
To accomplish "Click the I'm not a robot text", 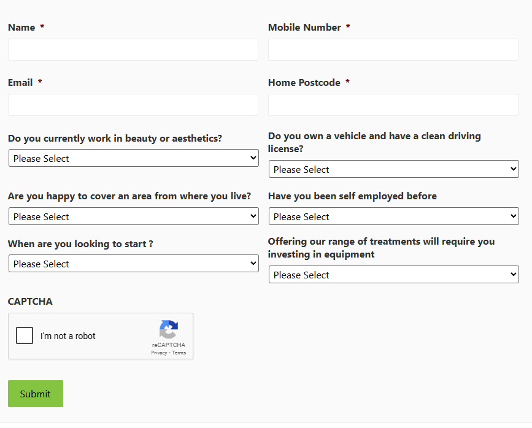I will coord(68,336).
